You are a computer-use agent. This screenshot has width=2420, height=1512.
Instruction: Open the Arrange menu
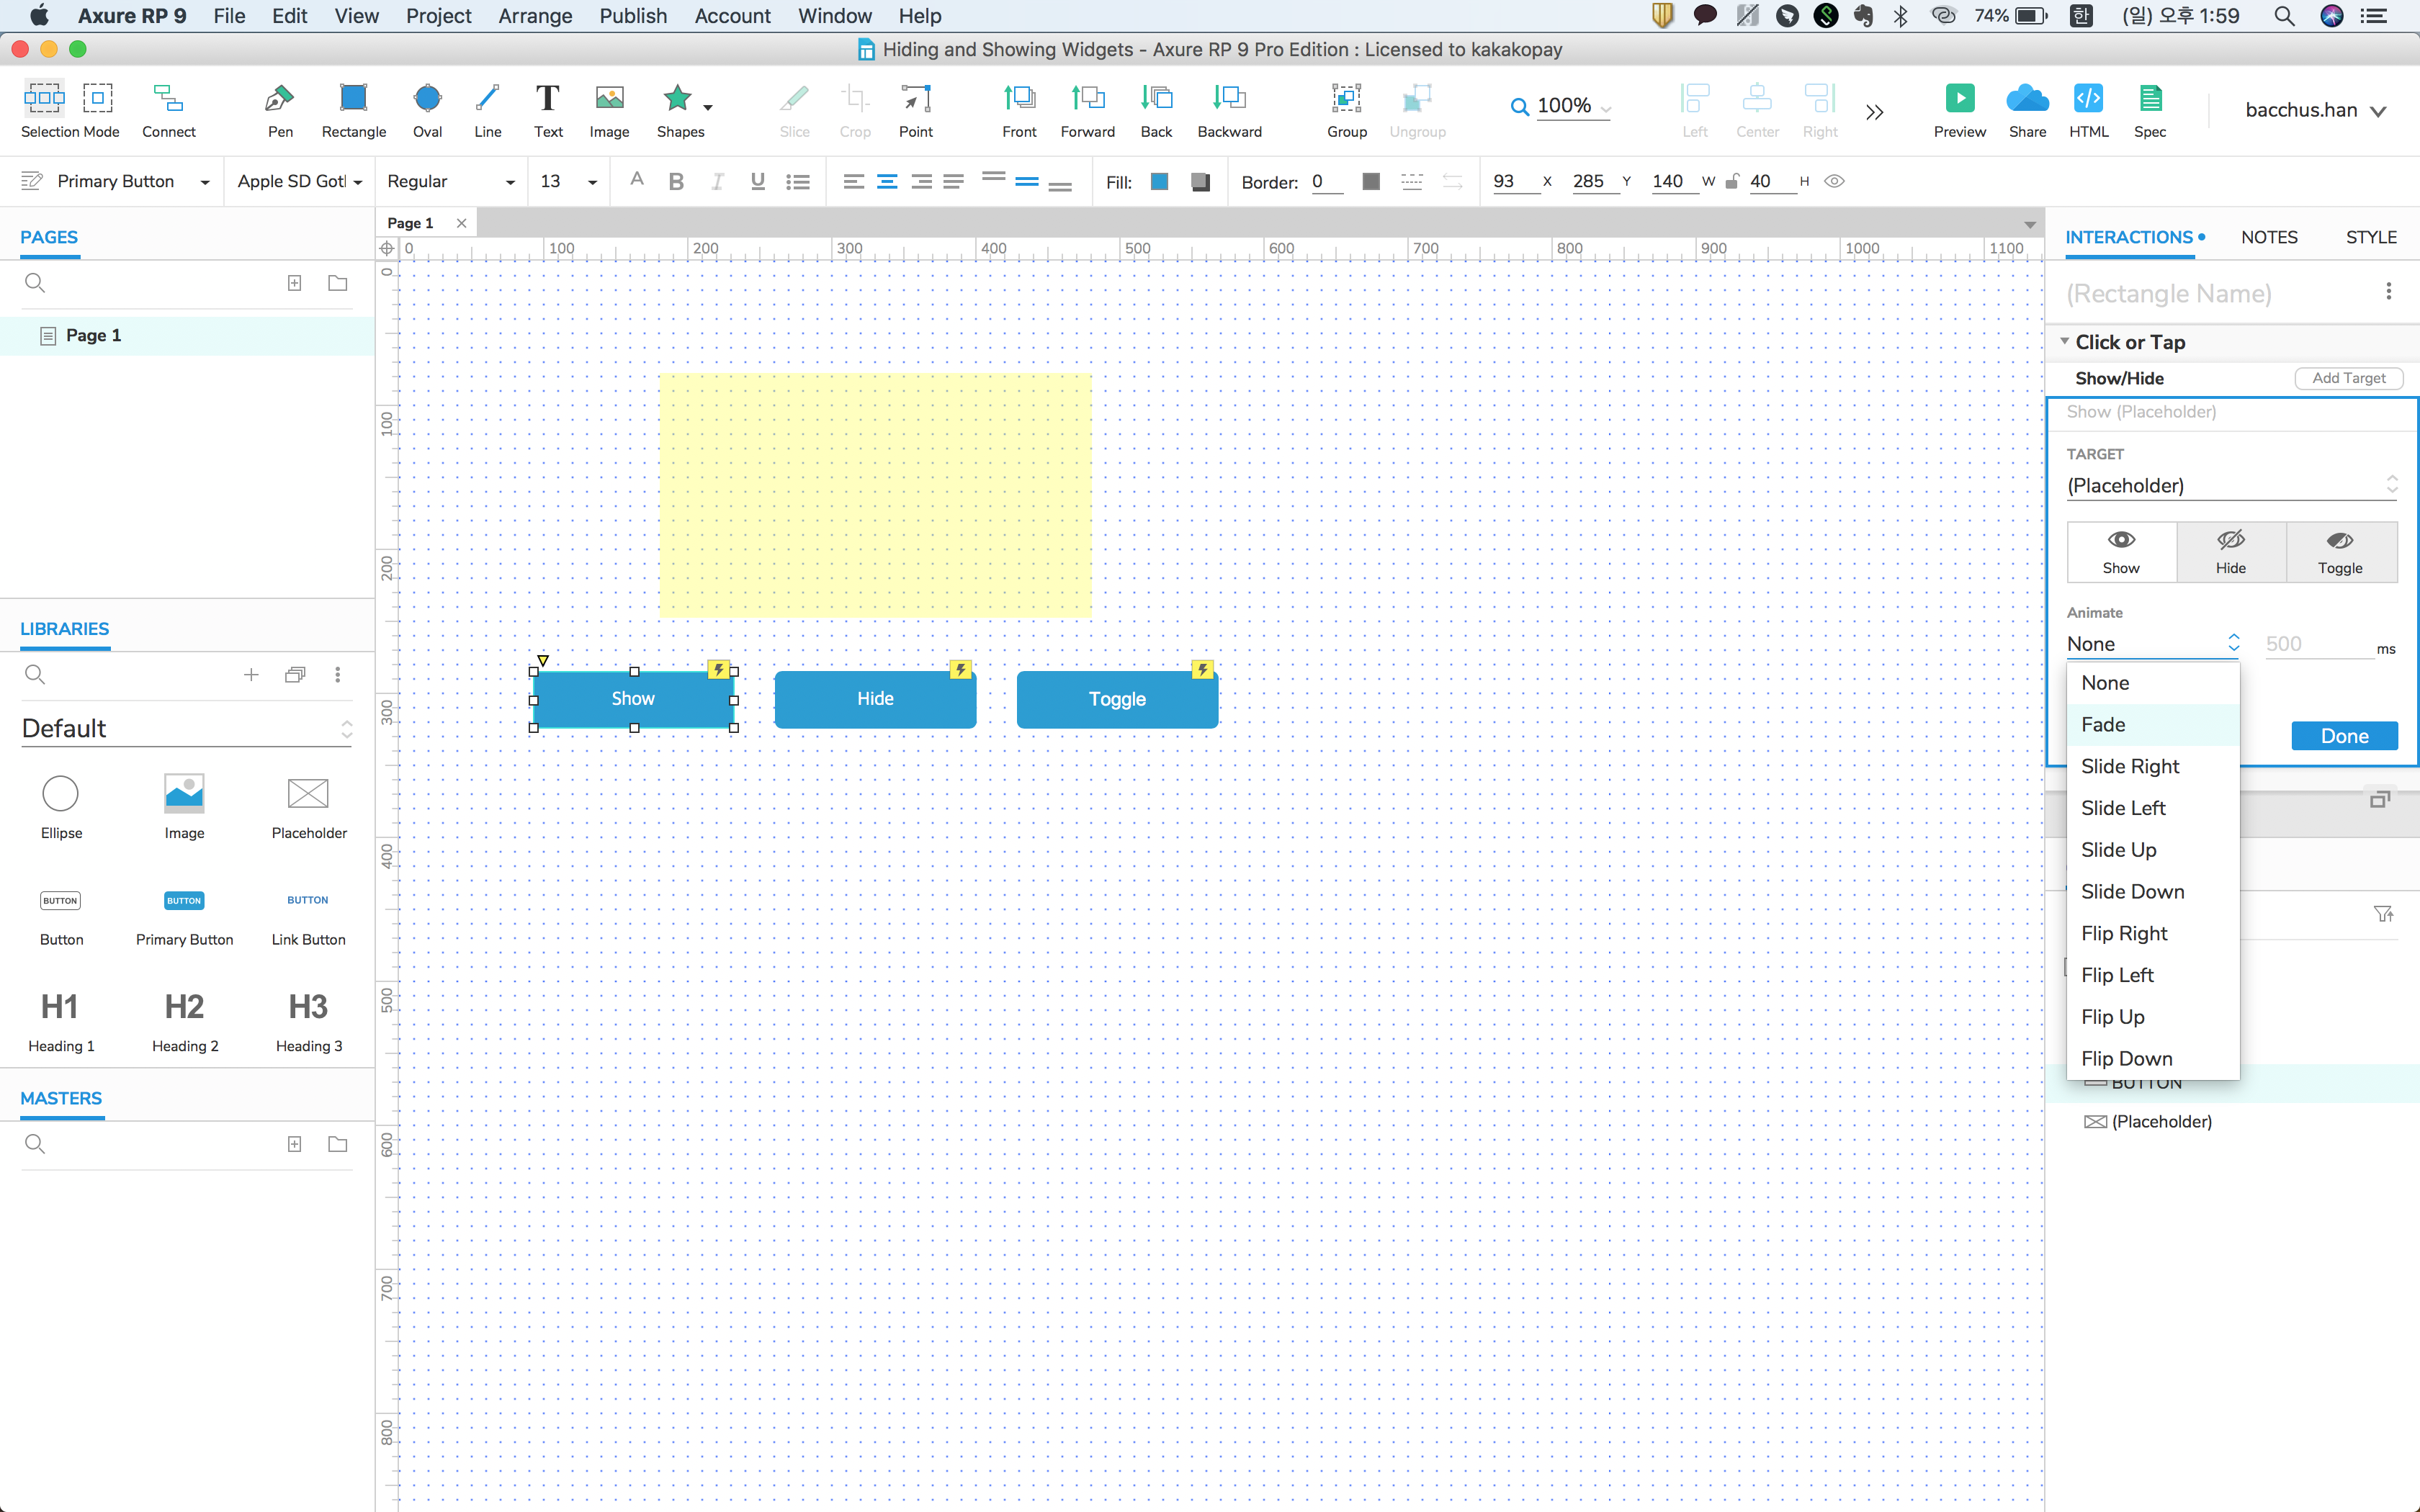[x=535, y=16]
